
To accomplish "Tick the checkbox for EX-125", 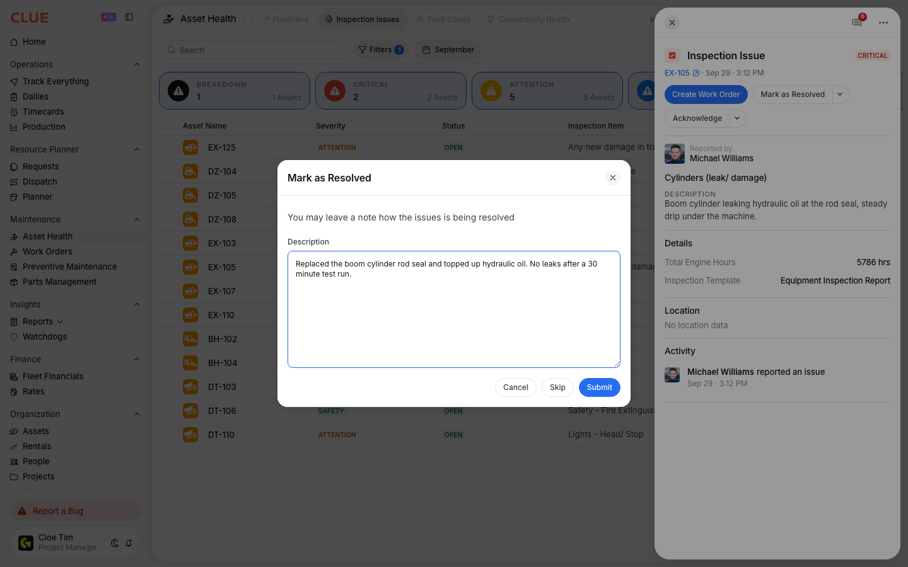I will click(x=169, y=147).
